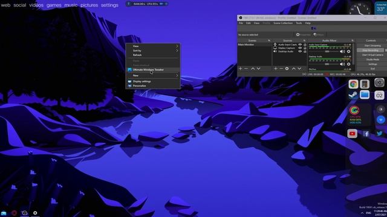Toggle visibility of the Display Capture source
The height and width of the screenshot is (217, 387).
(x=300, y=48)
